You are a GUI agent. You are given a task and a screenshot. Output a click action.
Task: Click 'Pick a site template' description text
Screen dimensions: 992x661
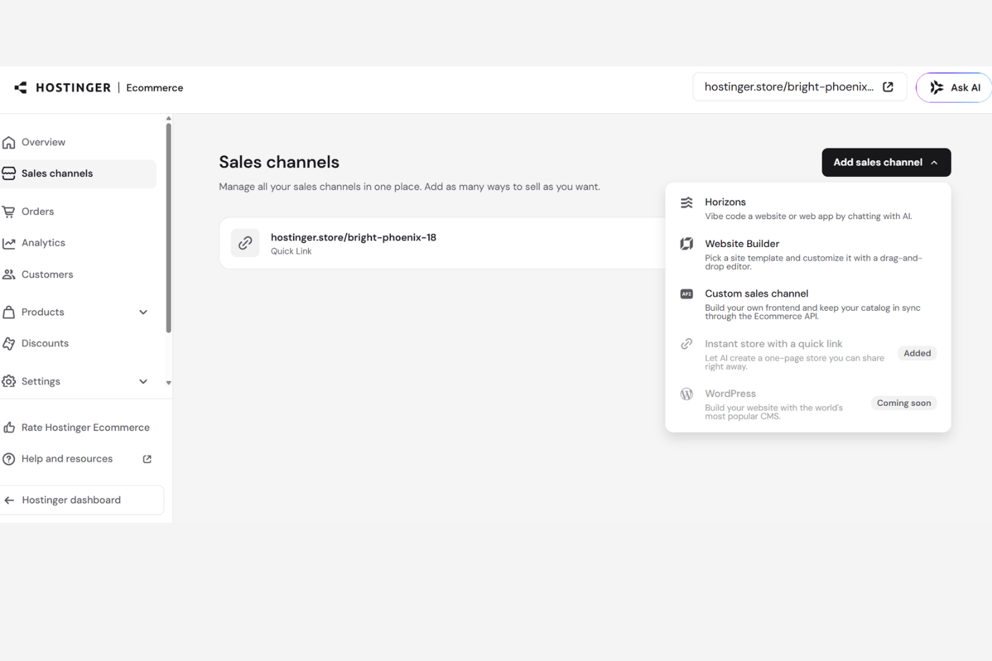pyautogui.click(x=814, y=262)
